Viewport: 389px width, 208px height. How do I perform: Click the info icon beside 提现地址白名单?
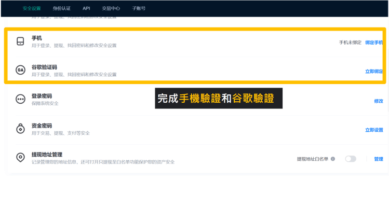(x=333, y=159)
